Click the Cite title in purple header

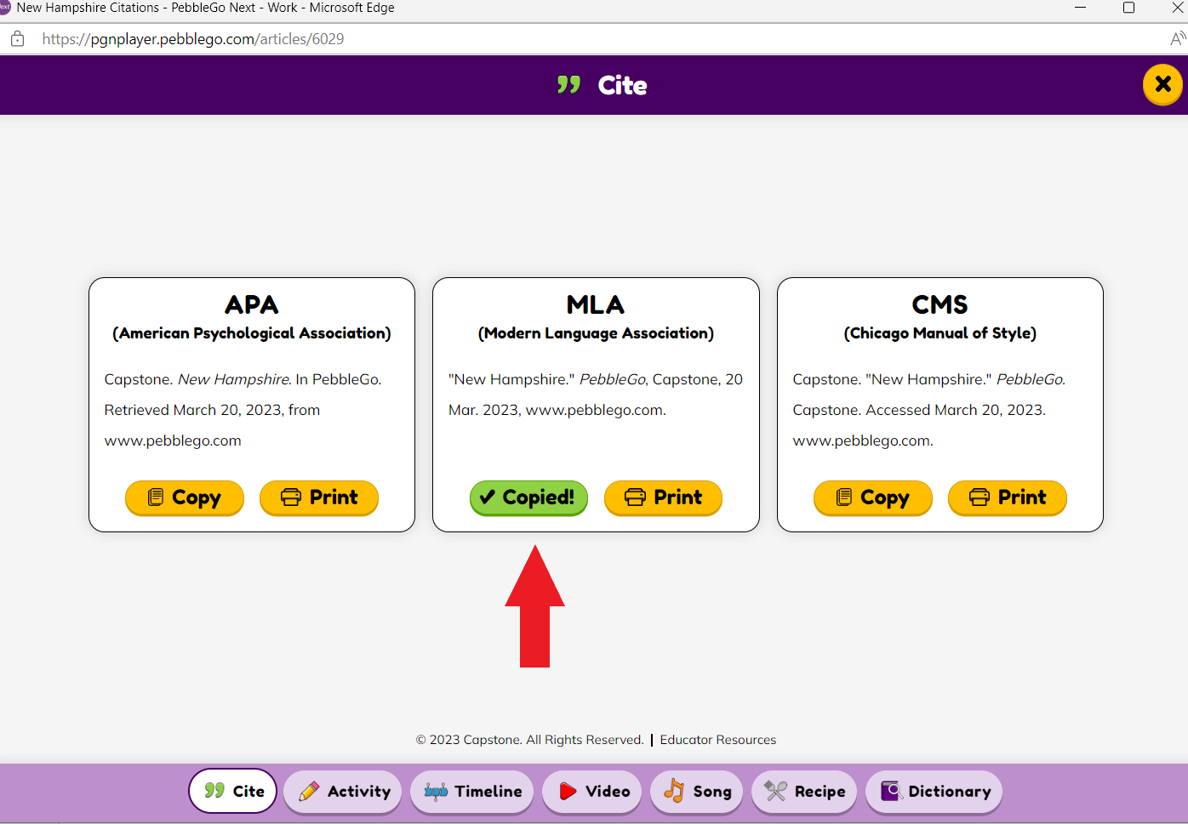pyautogui.click(x=623, y=85)
